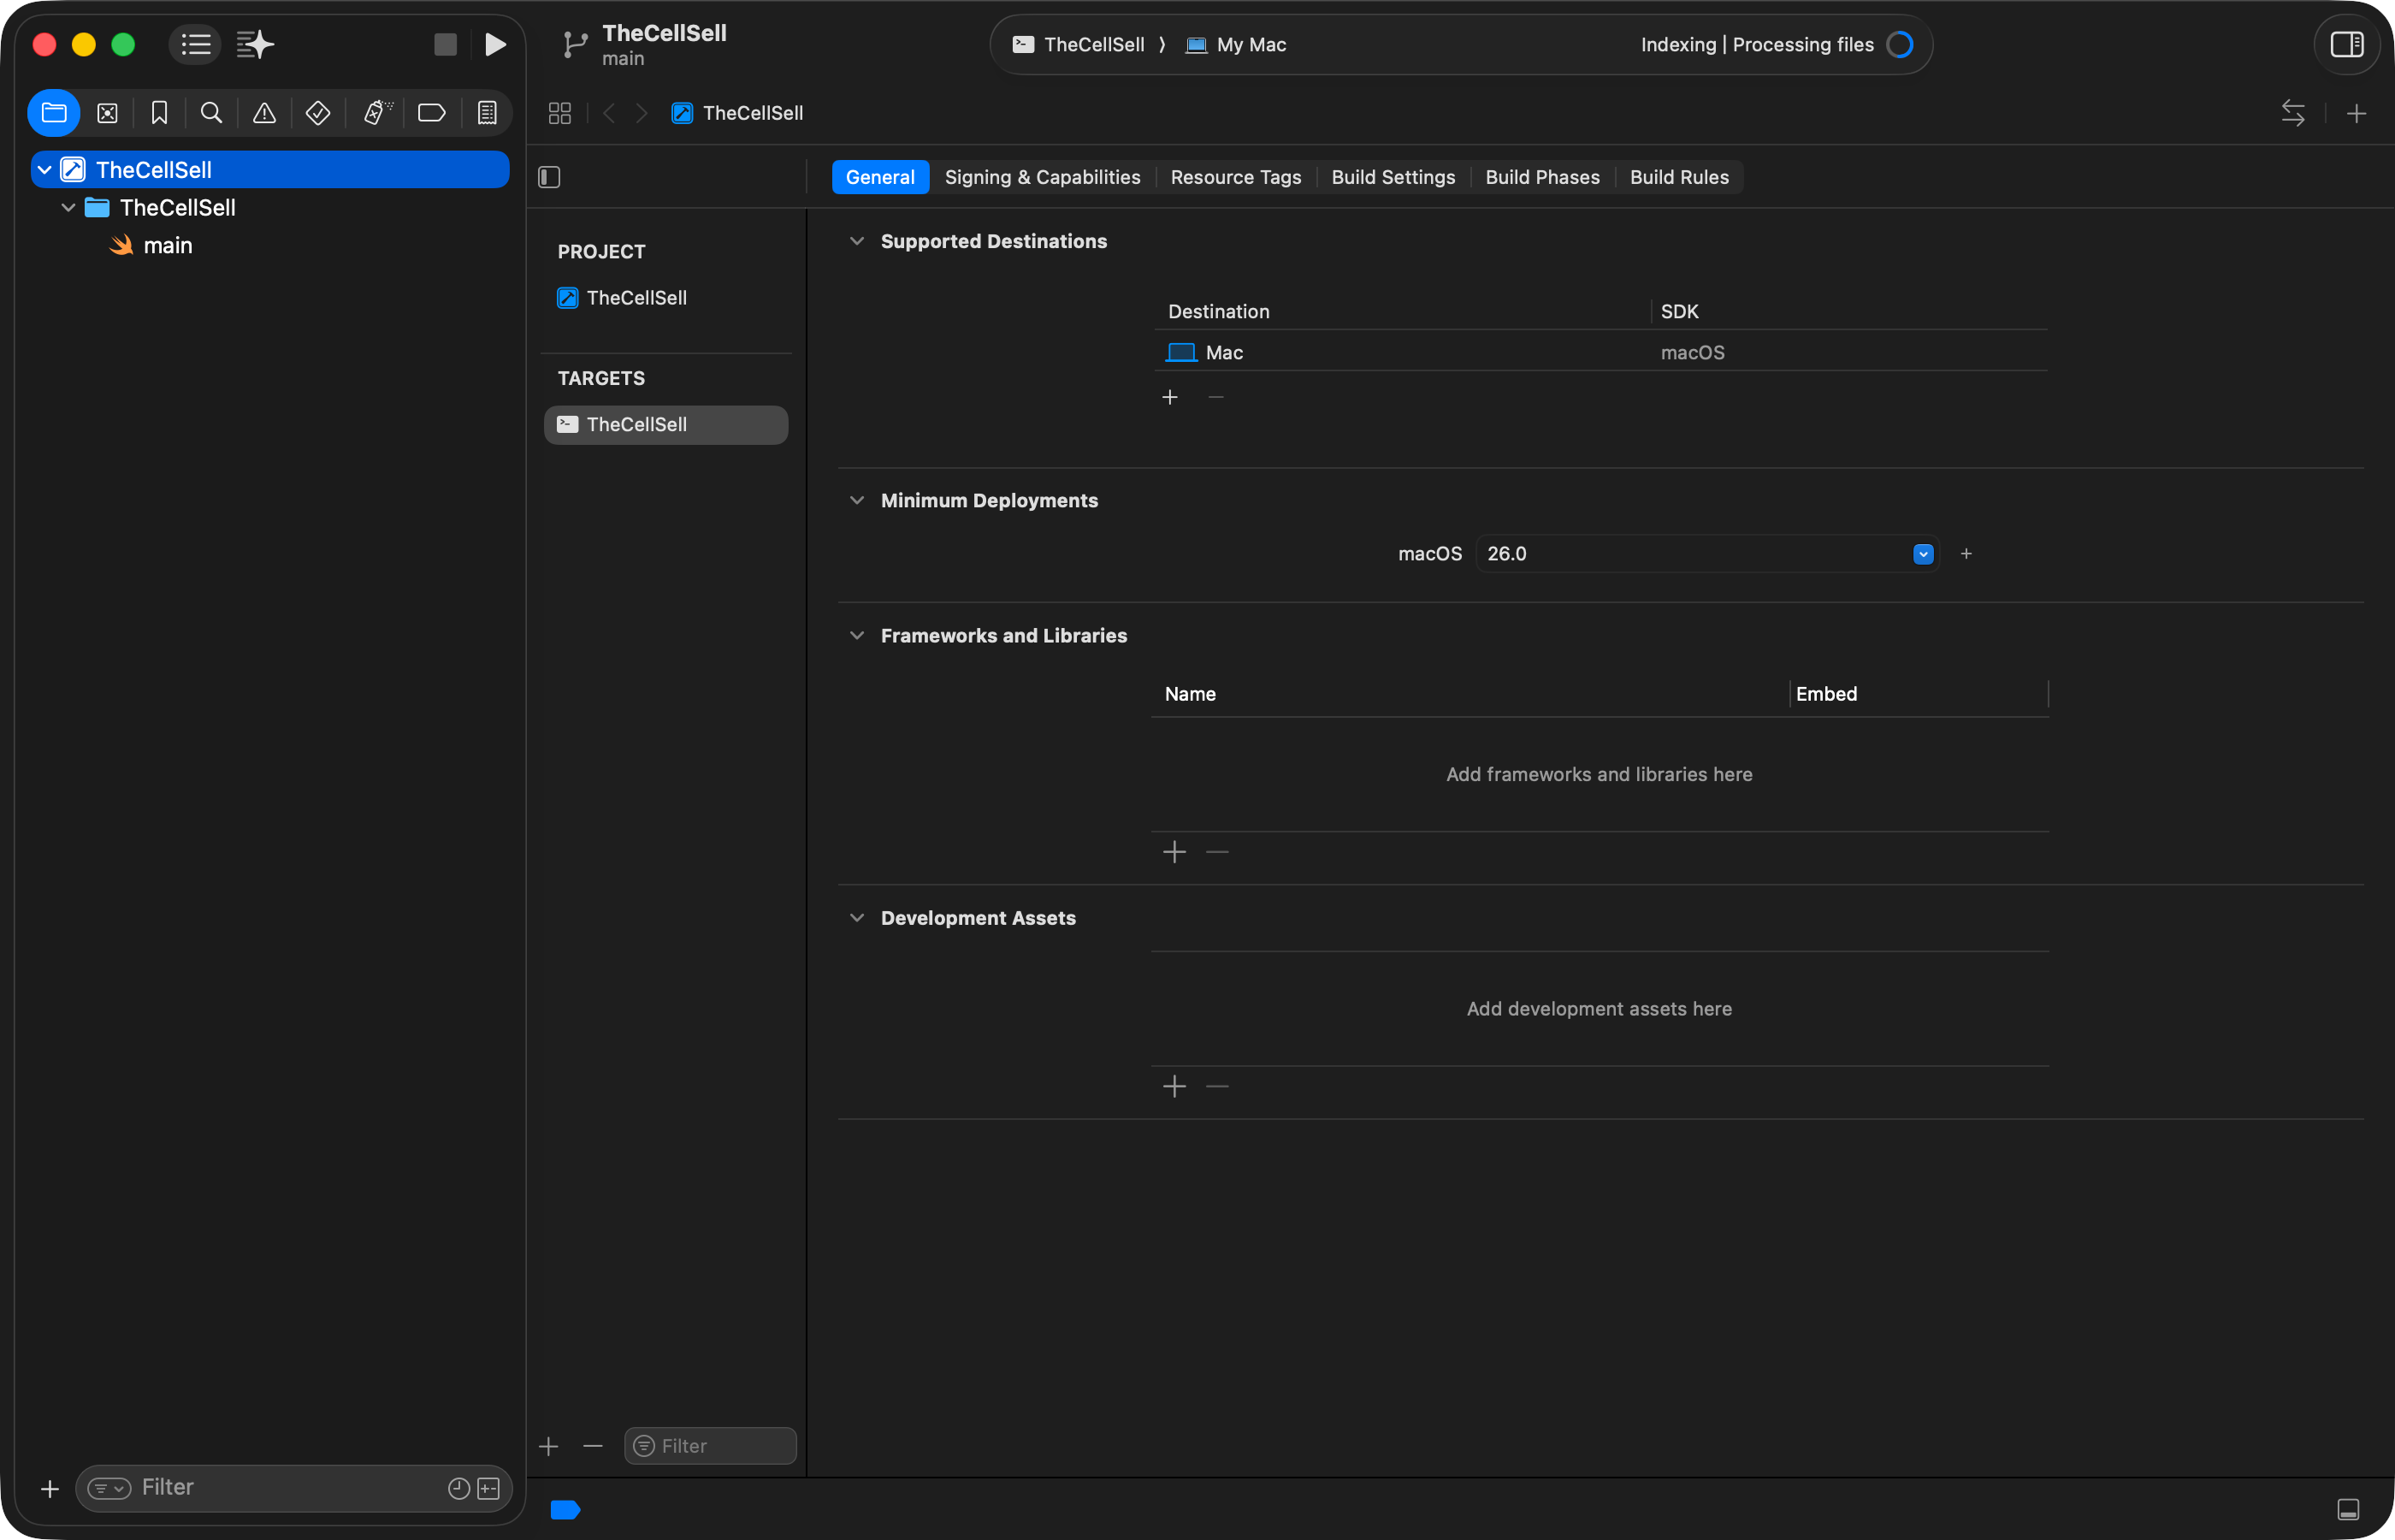
Task: Select the main Swift file
Action: (x=167, y=246)
